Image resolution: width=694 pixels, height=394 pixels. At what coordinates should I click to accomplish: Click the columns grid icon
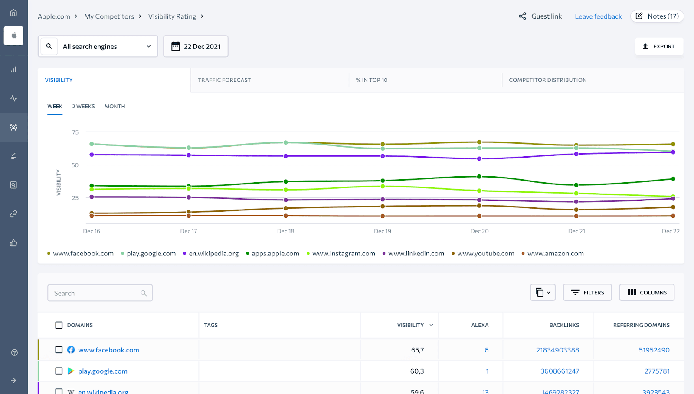coord(632,292)
